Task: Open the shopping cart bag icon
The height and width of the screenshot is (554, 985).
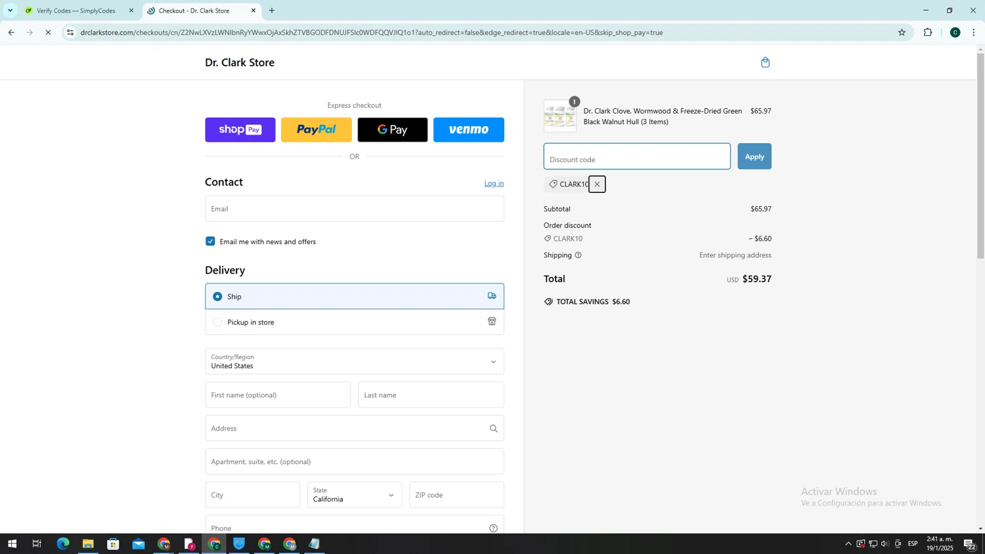Action: pyautogui.click(x=765, y=62)
